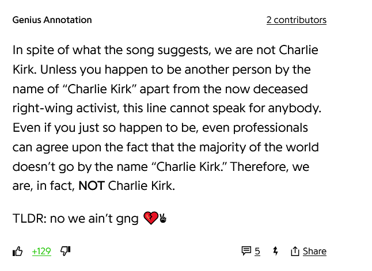Open comments via speech bubble icon

tap(246, 251)
